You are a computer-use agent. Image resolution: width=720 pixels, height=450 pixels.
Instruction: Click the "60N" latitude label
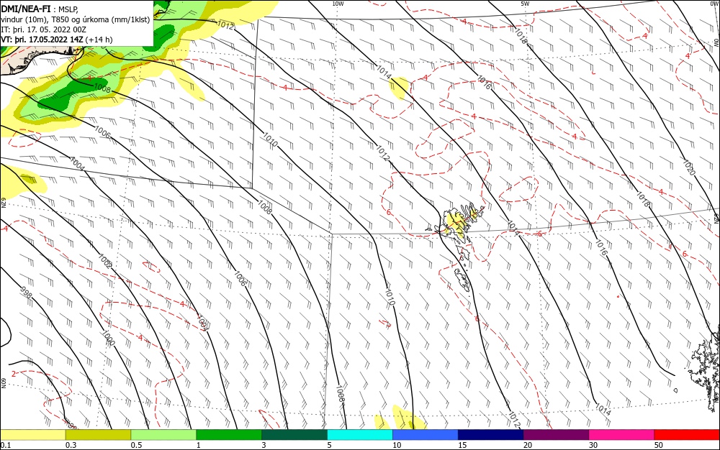(x=3, y=383)
